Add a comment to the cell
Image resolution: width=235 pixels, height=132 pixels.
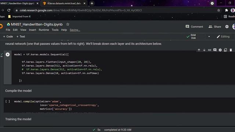[215, 50]
